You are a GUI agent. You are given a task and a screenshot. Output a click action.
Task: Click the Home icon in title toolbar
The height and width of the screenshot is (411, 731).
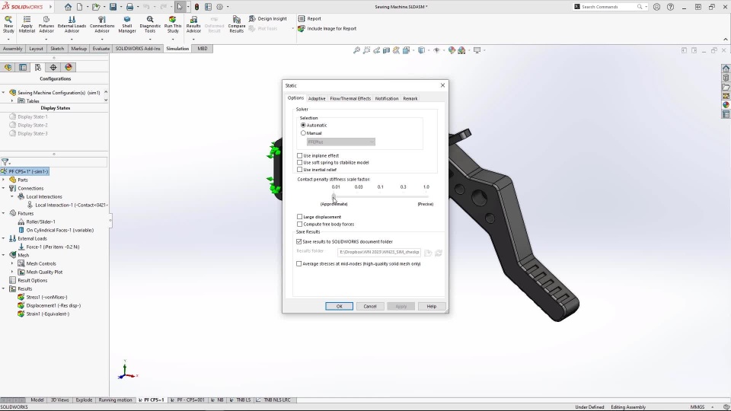click(x=68, y=7)
